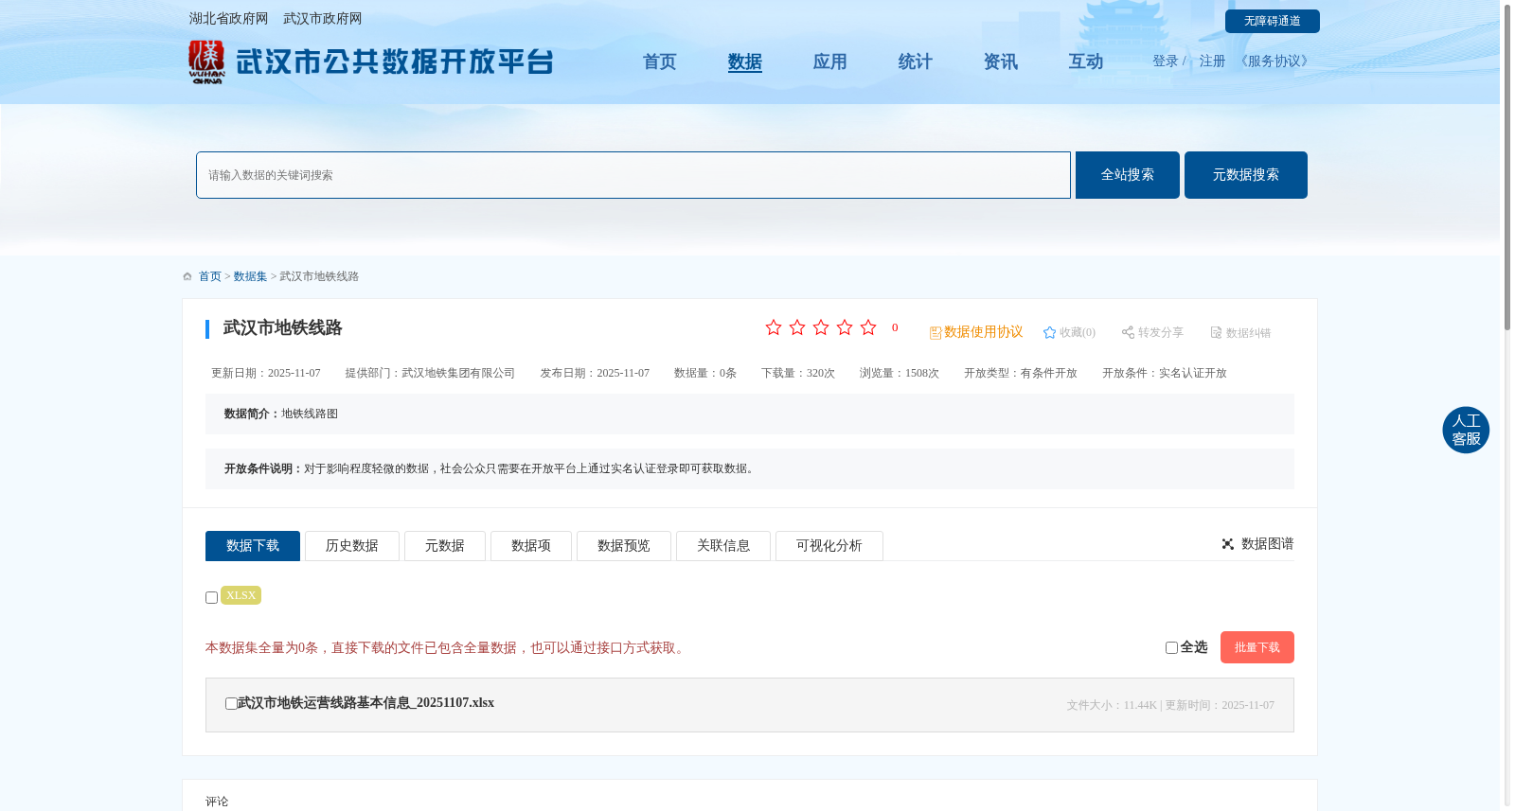1515x811 pixels.
Task: Toggle the XLSX format checkbox
Action: click(211, 598)
